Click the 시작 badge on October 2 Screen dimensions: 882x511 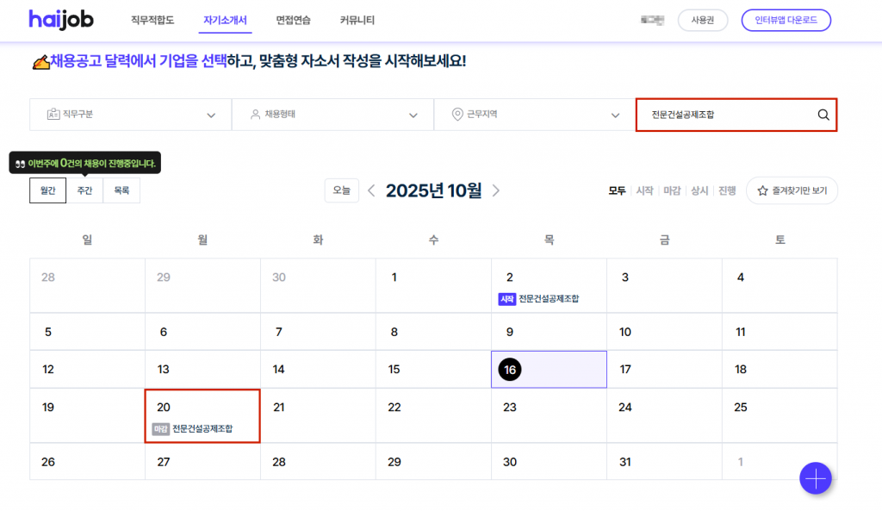[506, 299]
